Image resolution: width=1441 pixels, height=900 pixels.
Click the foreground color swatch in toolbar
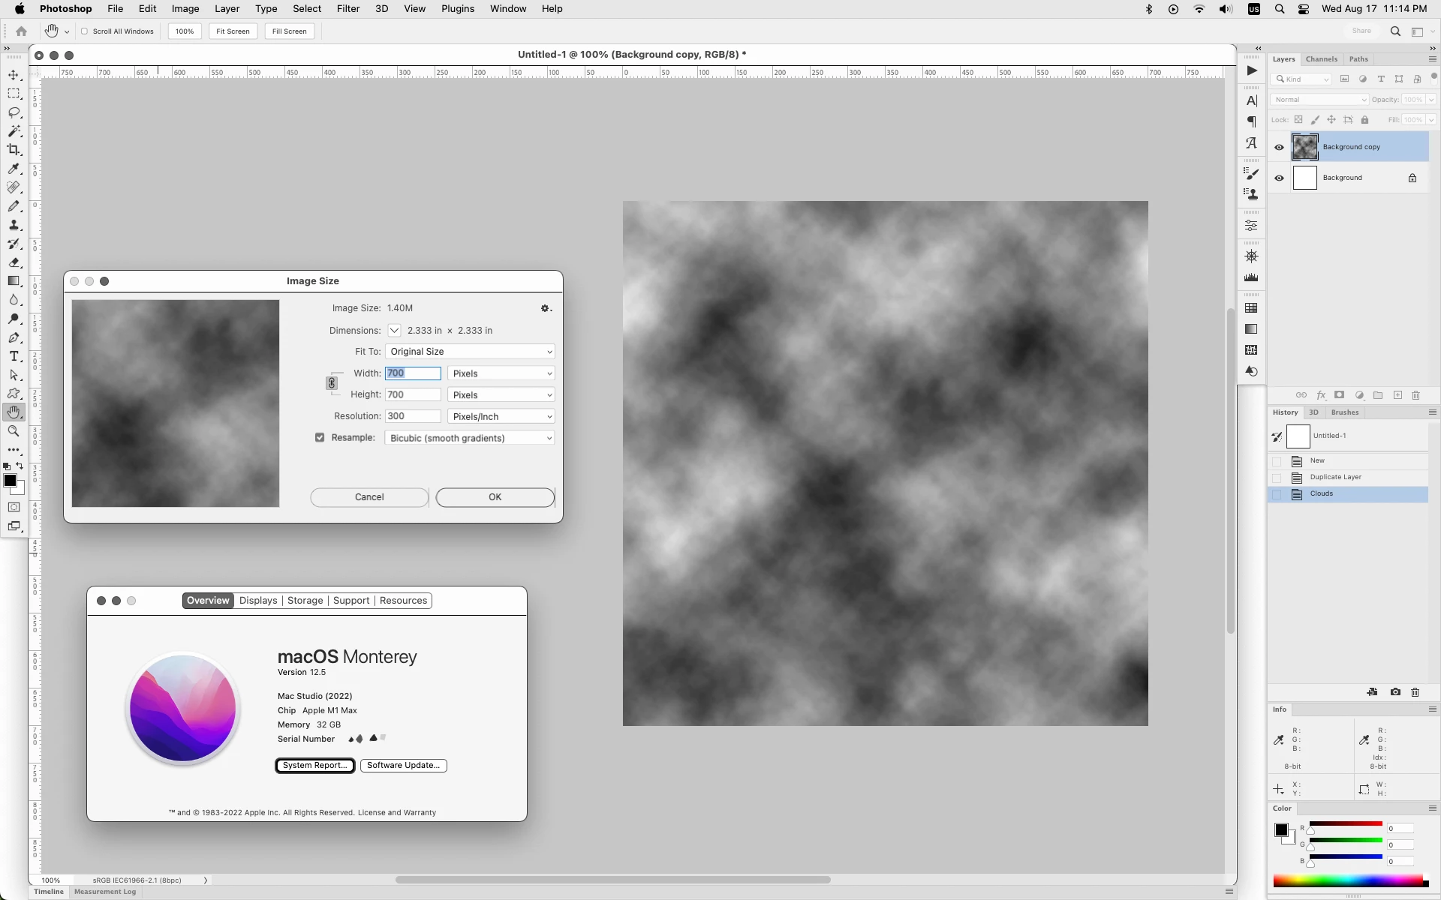coord(10,481)
